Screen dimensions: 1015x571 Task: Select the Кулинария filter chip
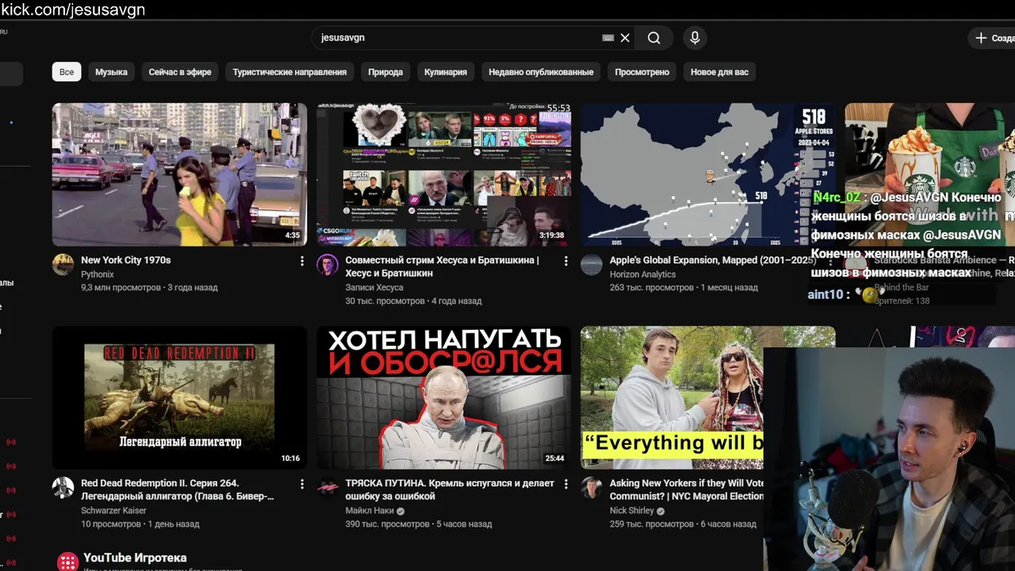[x=446, y=71]
